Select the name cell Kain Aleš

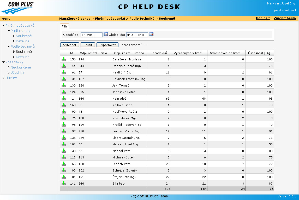point(129,99)
